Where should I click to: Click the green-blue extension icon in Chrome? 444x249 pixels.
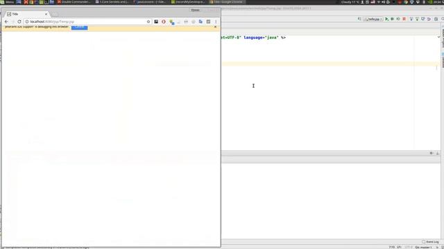(x=171, y=22)
